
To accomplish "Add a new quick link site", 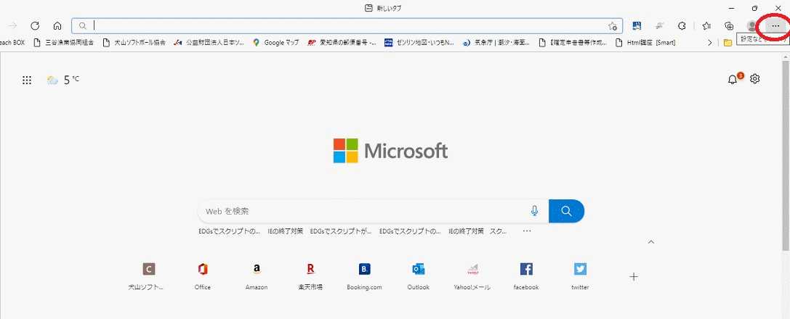I will click(634, 276).
